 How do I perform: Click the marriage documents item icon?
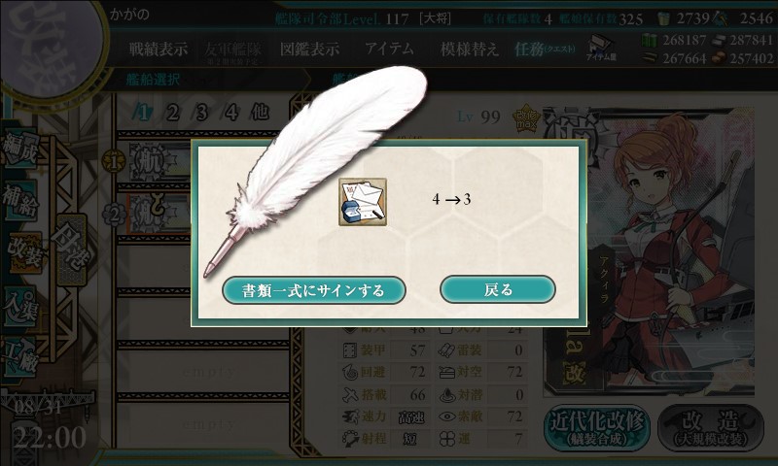coord(363,202)
